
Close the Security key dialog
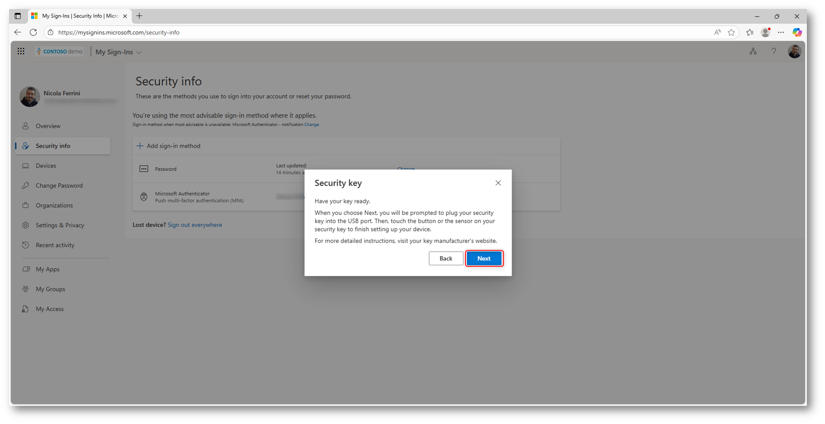click(498, 183)
